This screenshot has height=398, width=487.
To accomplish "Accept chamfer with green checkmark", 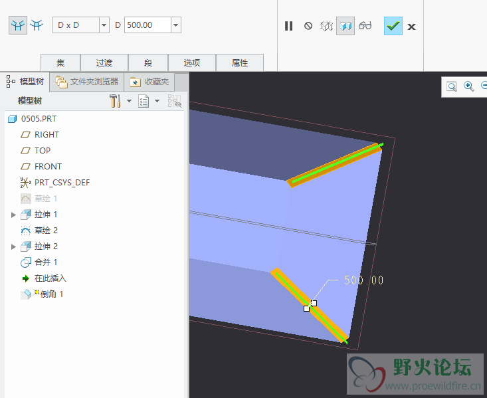I will 393,26.
